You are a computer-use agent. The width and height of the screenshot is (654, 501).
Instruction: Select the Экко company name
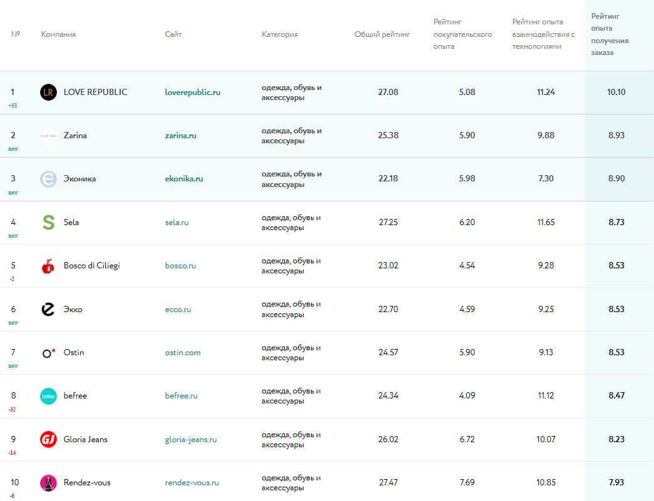pos(73,309)
